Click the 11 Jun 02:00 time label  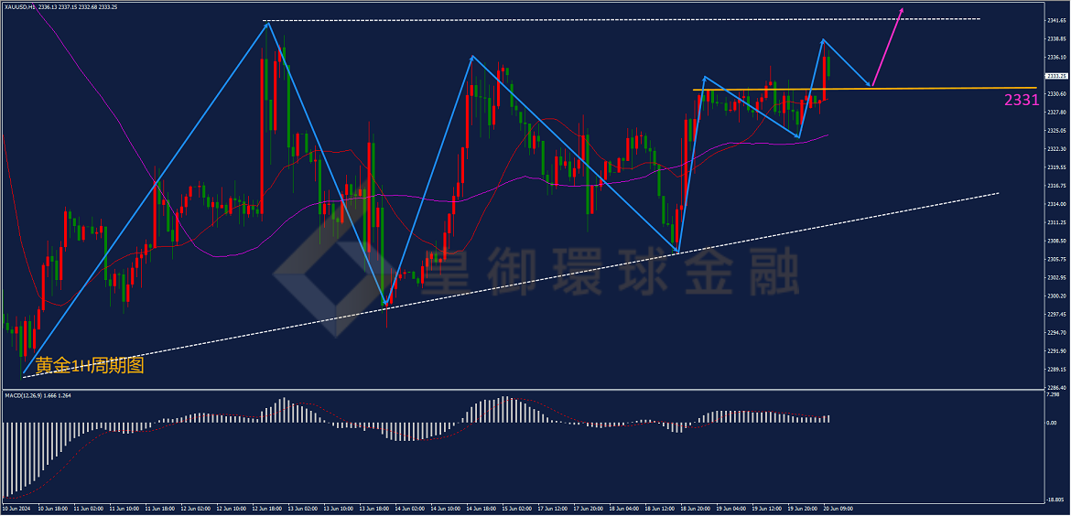click(91, 509)
